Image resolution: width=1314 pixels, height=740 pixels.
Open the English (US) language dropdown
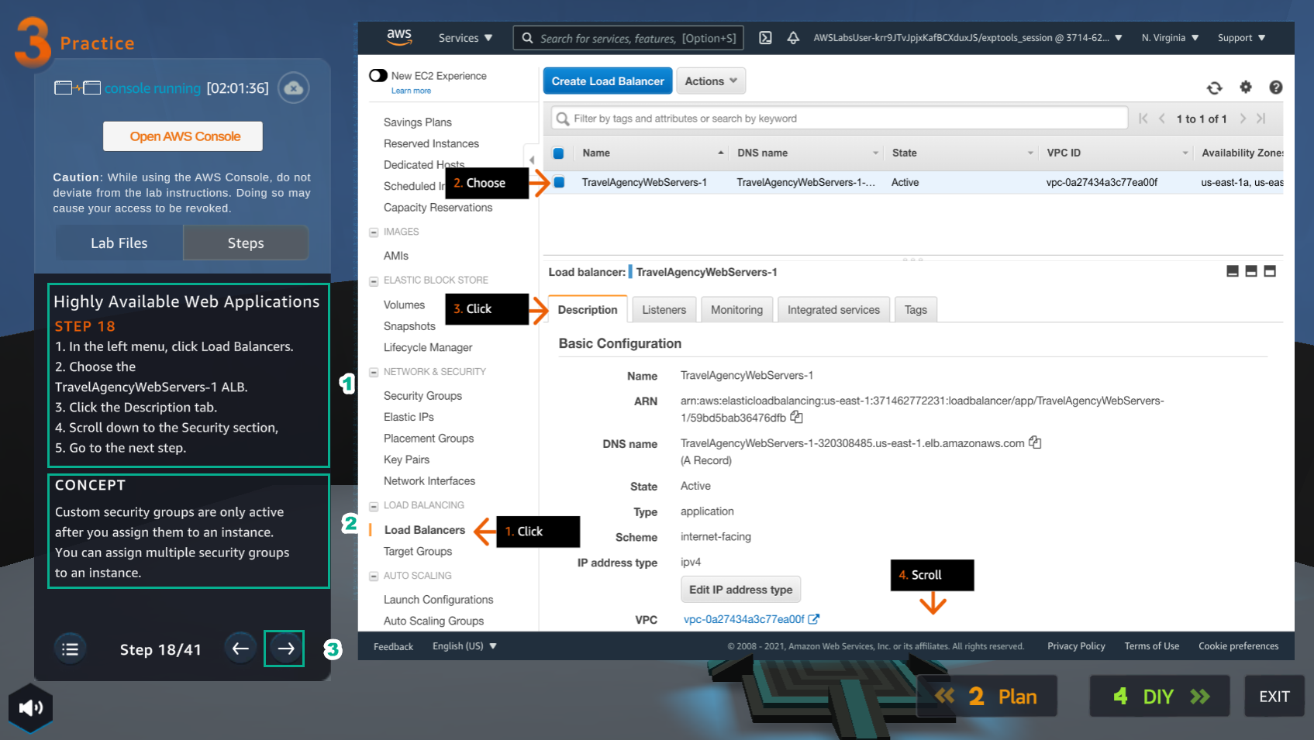point(464,646)
